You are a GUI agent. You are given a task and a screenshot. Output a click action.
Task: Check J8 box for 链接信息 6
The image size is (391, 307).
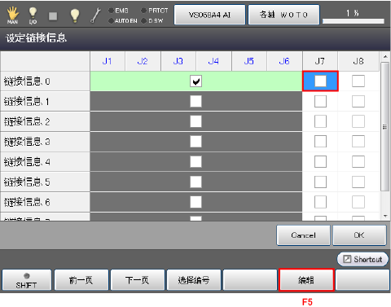tap(358, 202)
